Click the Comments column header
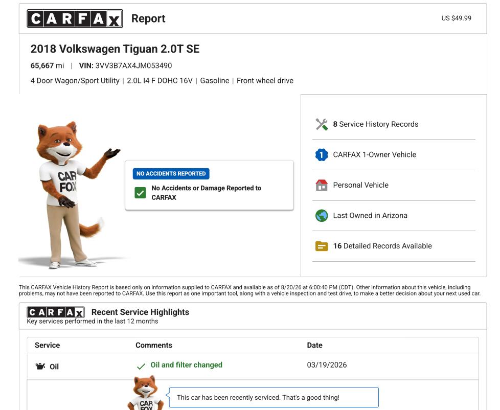The height and width of the screenshot is (410, 500). pos(154,345)
